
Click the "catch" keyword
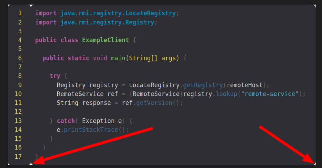click(x=66, y=121)
